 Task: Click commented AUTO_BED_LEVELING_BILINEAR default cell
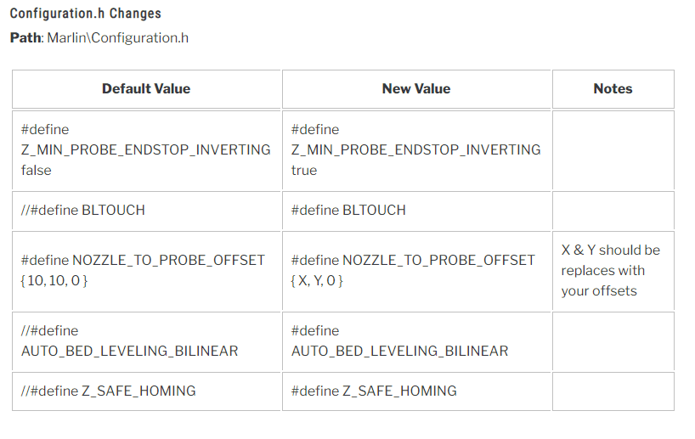(146, 341)
